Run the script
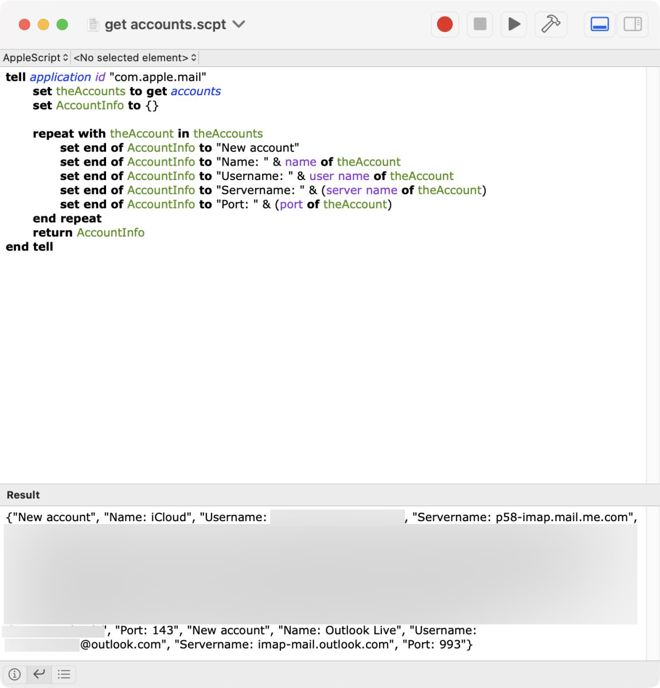This screenshot has height=688, width=660. pos(513,24)
